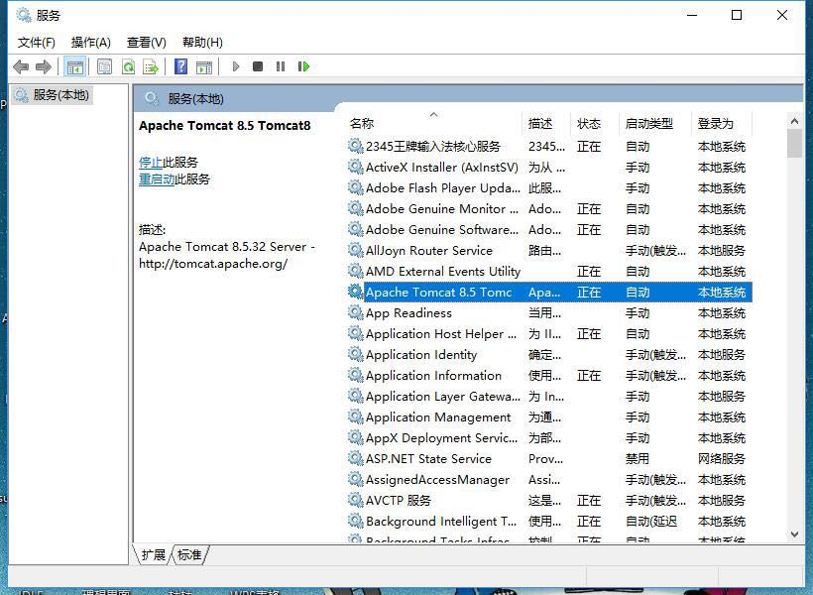
Task: Click gear icon of Apache Tomcat row
Action: 355,293
